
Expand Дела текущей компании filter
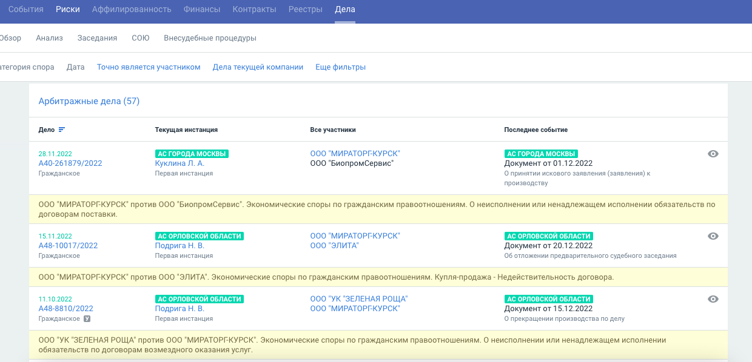(258, 67)
